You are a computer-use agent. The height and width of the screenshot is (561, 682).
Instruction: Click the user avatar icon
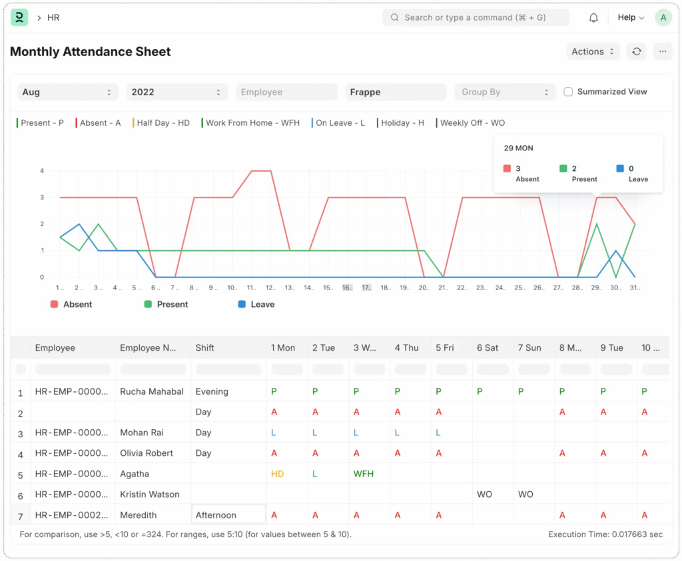[663, 18]
